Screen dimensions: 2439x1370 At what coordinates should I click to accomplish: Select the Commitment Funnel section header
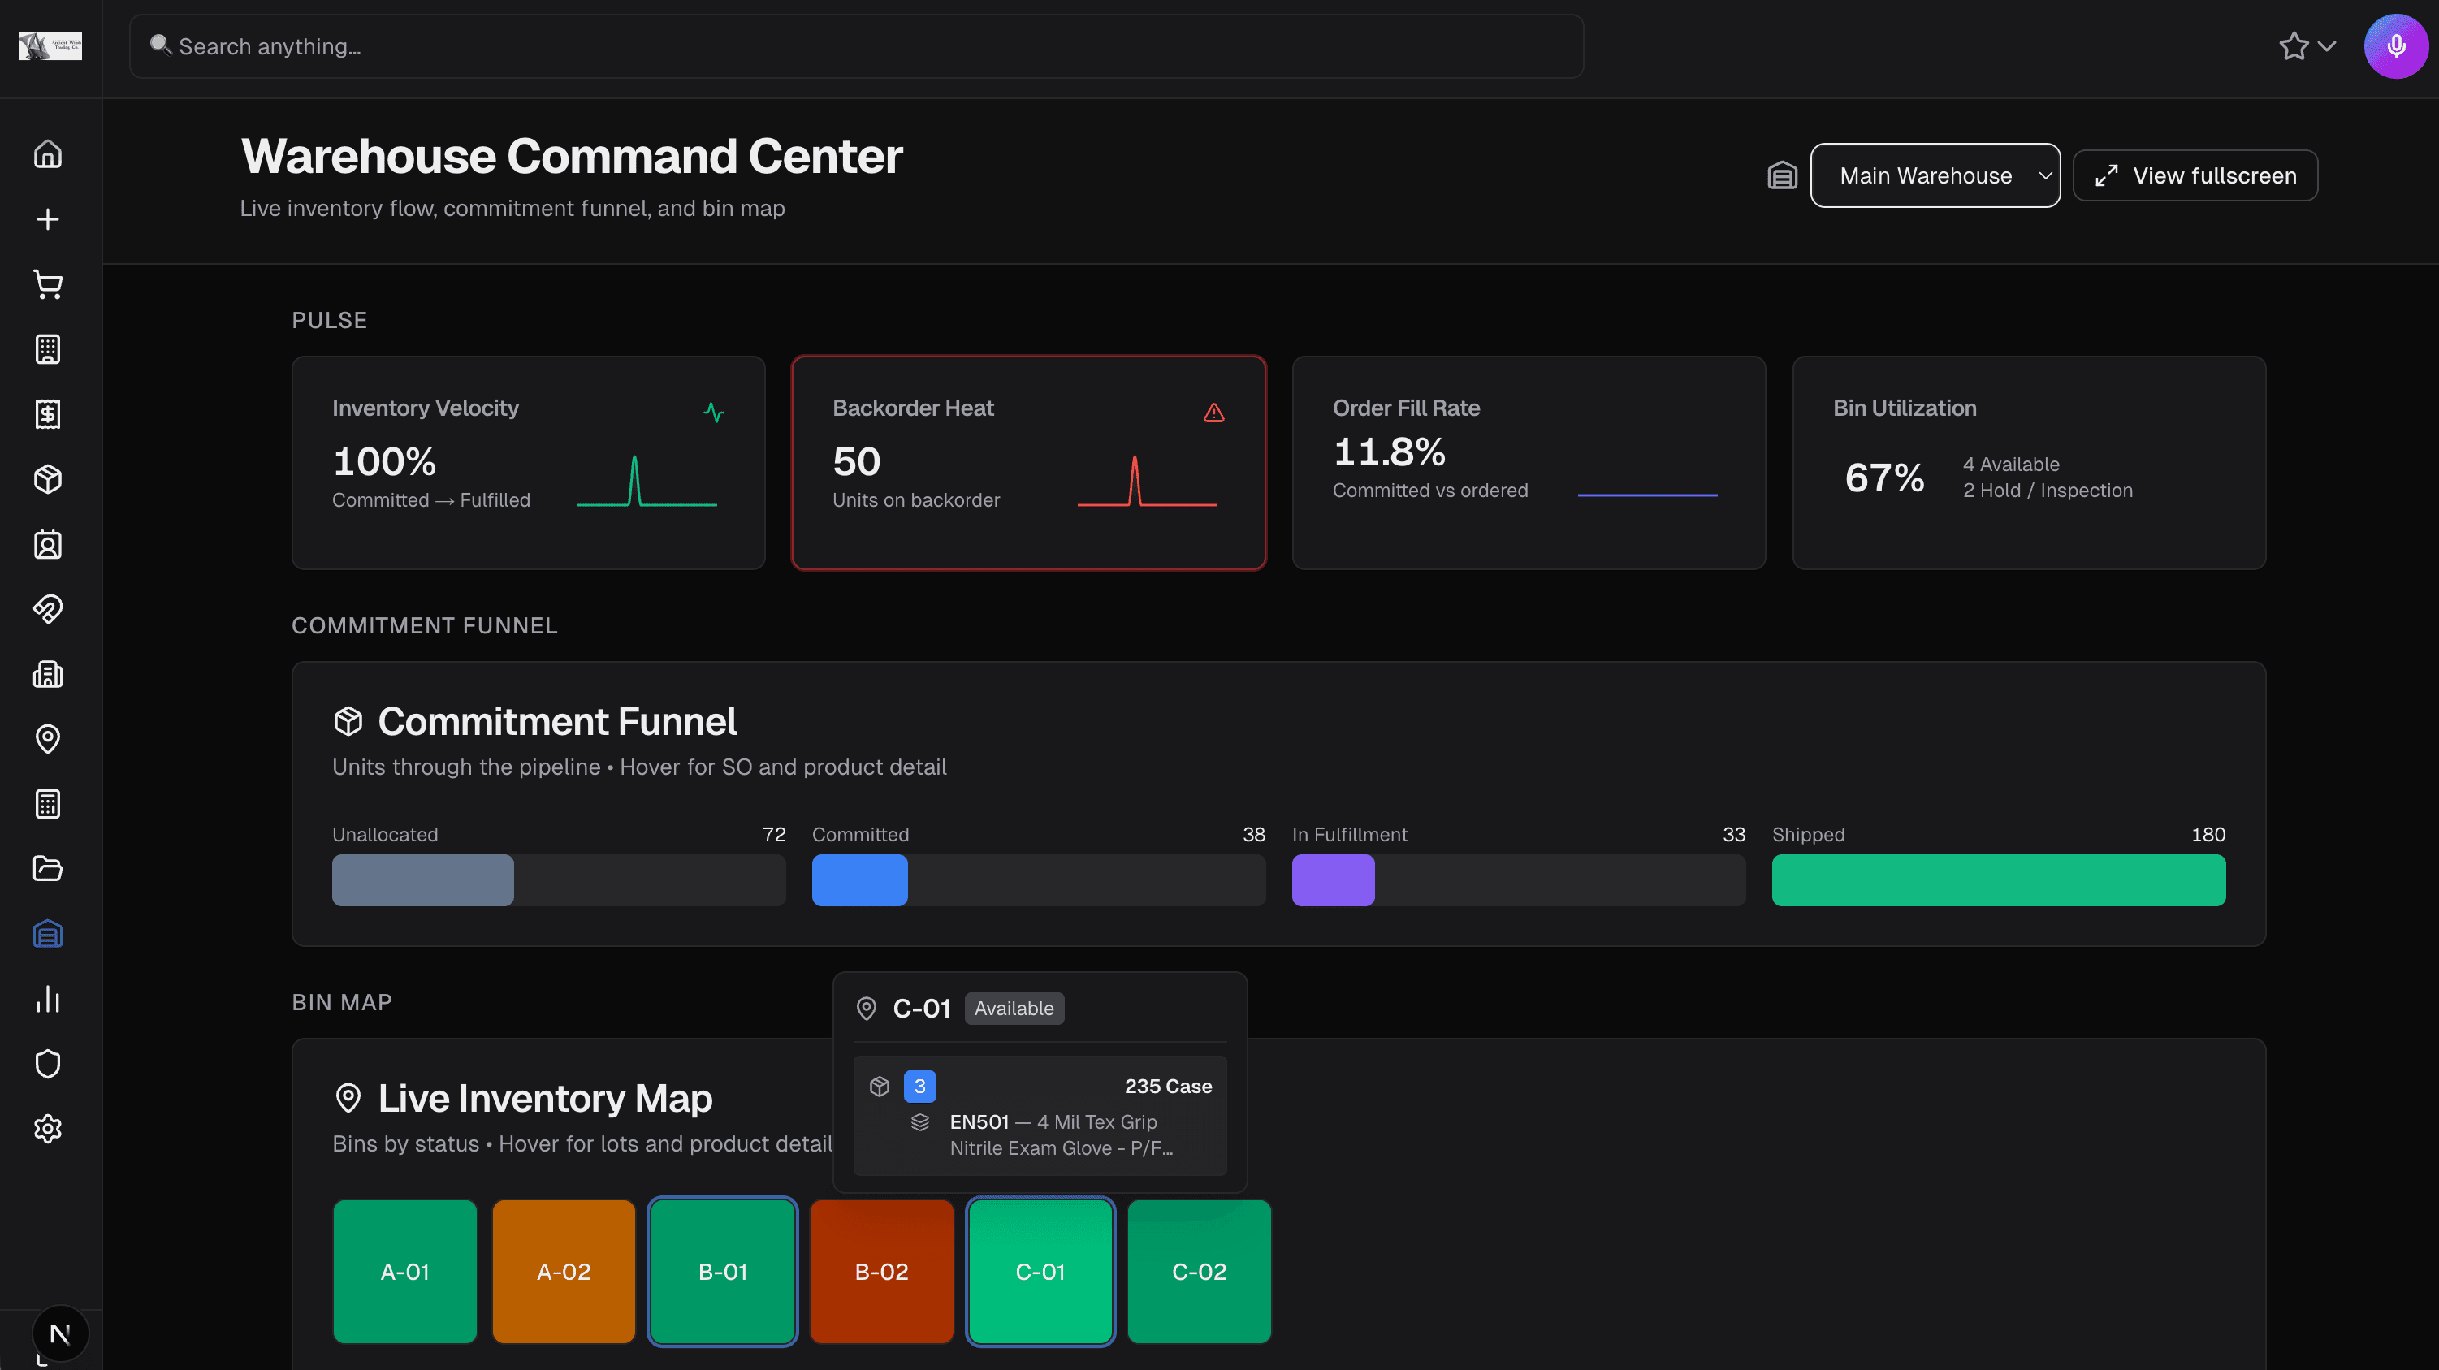pos(556,720)
